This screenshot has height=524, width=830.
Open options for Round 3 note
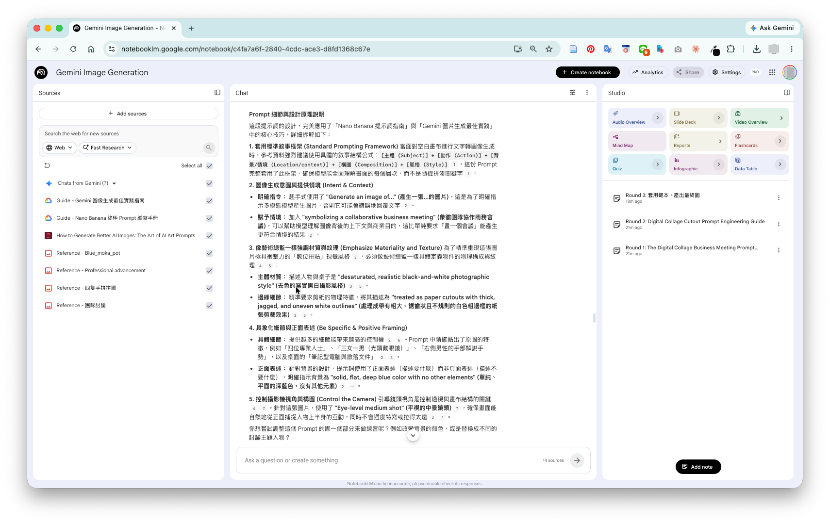779,198
